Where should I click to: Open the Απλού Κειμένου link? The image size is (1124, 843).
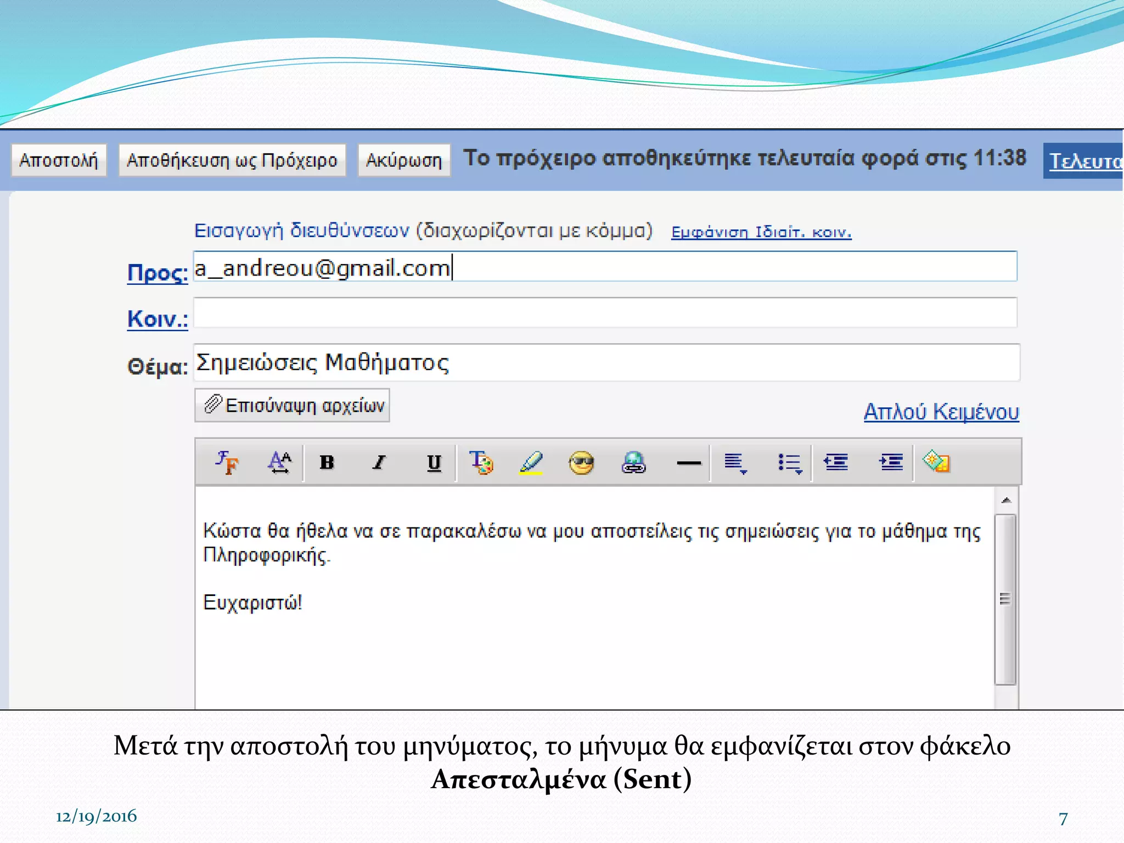coord(941,412)
